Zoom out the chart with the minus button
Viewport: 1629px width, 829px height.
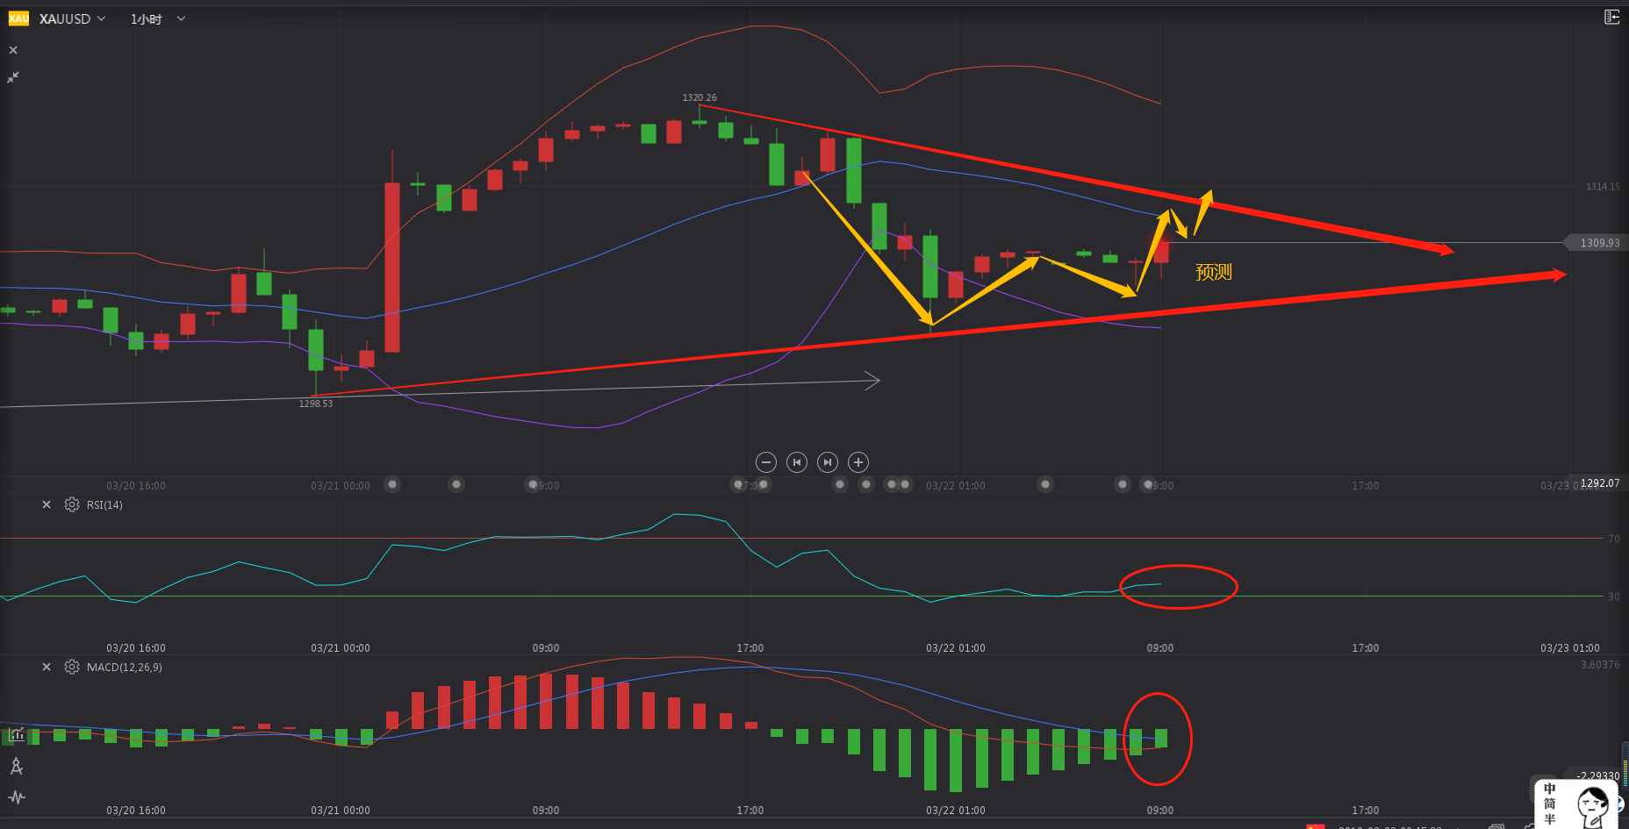pyautogui.click(x=766, y=462)
